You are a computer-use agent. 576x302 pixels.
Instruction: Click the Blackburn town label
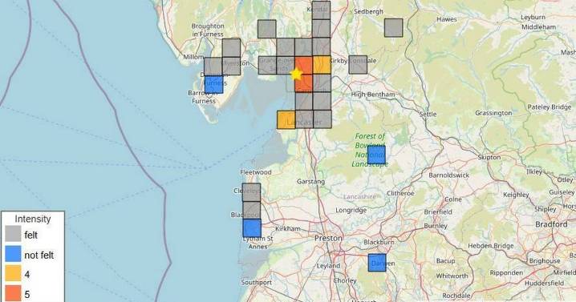pyautogui.click(x=379, y=242)
